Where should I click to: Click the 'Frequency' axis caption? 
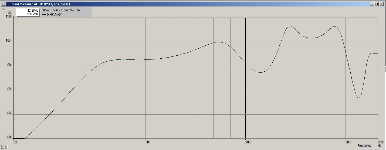[364, 146]
